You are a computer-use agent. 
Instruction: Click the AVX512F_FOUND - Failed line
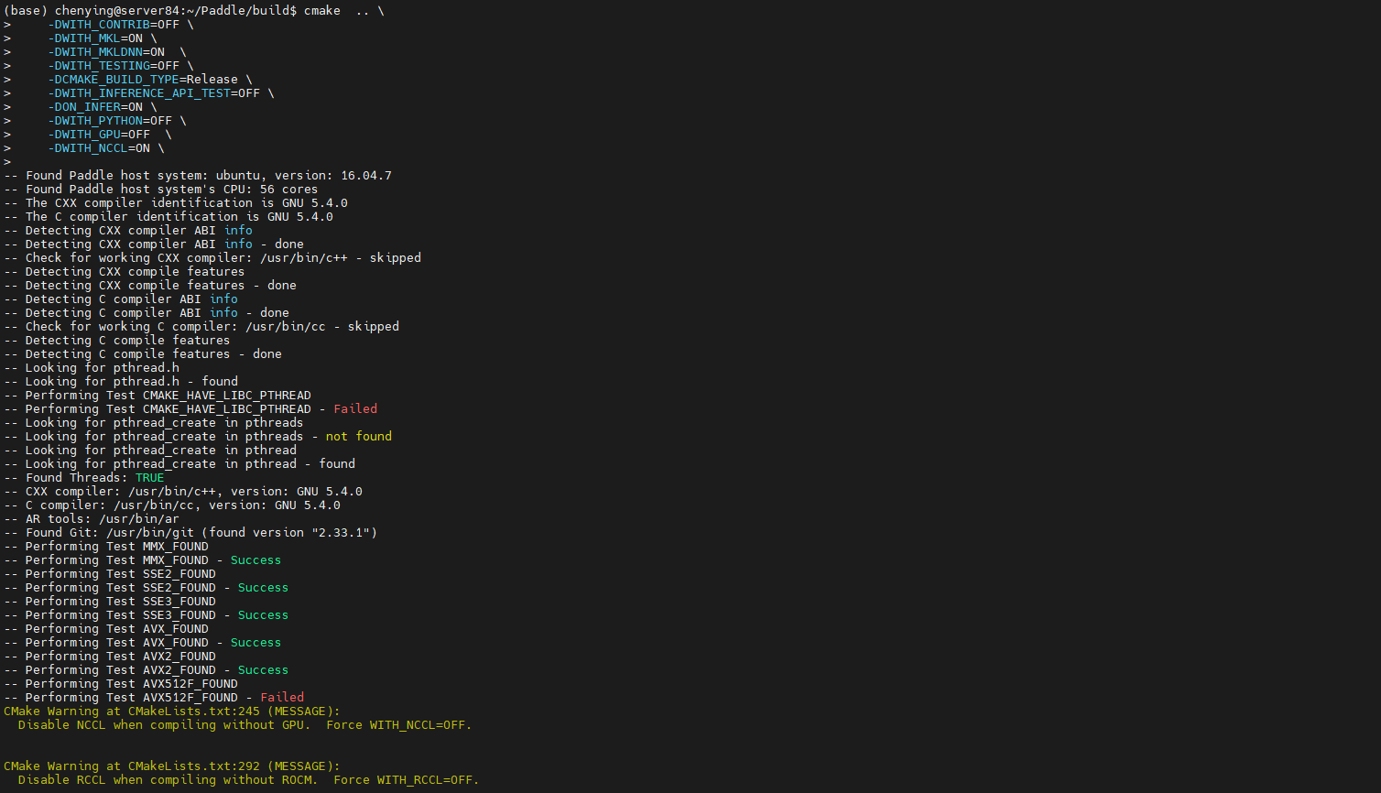154,698
